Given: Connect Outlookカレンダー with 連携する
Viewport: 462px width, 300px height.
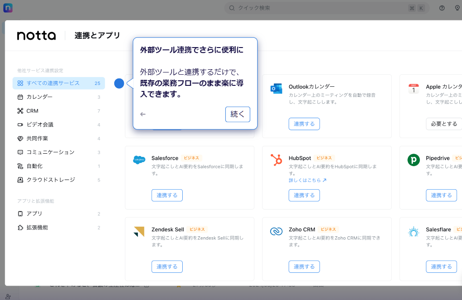Looking at the screenshot, I should click(x=304, y=124).
